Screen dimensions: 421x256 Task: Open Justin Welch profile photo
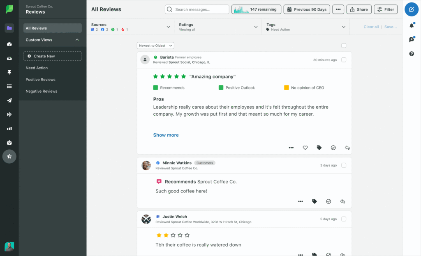point(146,219)
